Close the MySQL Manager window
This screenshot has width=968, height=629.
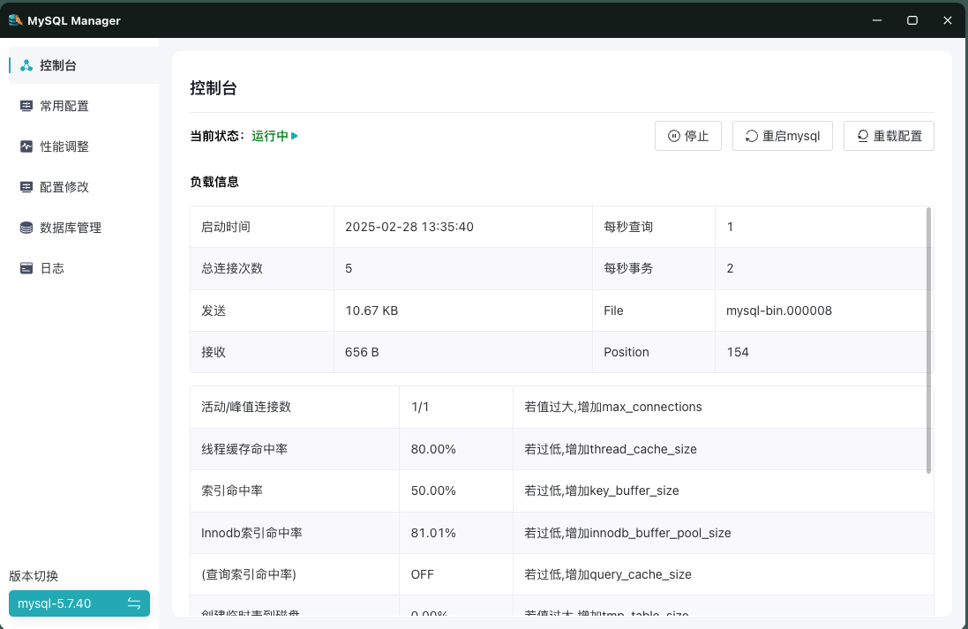click(x=948, y=20)
